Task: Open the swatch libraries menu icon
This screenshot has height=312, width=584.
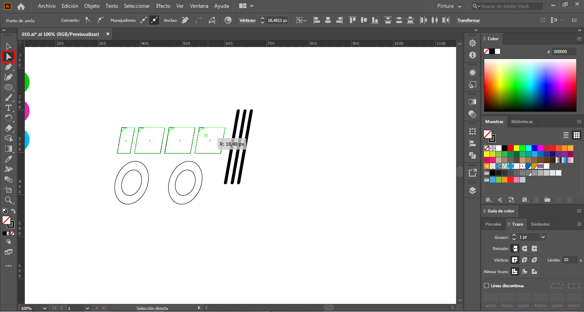Action: tap(488, 200)
